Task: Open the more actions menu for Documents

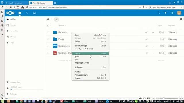Action: point(153,32)
